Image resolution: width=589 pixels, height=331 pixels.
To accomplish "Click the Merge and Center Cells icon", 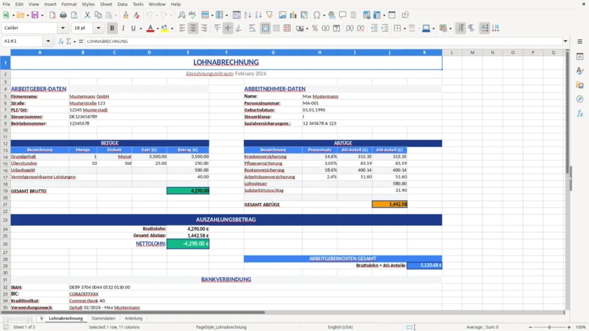I will pyautogui.click(x=266, y=28).
